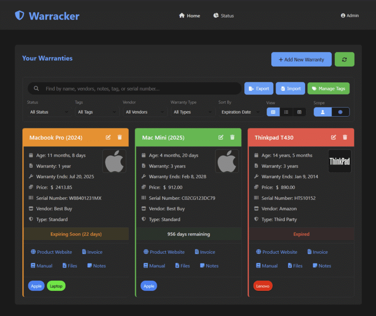Open Files for Mac Mini (2025)
376x316 pixels.
click(183, 266)
